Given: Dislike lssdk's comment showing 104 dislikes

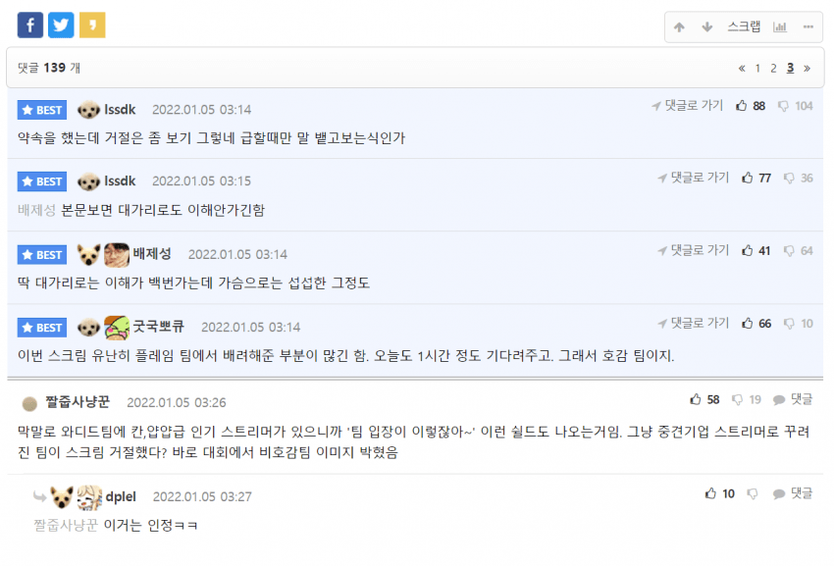Looking at the screenshot, I should [795, 106].
